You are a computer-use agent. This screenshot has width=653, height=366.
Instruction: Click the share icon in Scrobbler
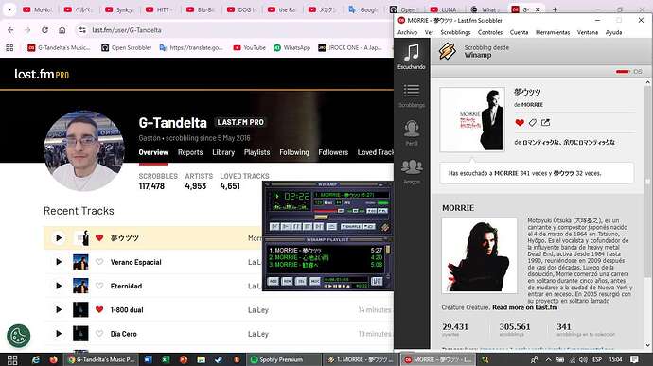(x=545, y=122)
